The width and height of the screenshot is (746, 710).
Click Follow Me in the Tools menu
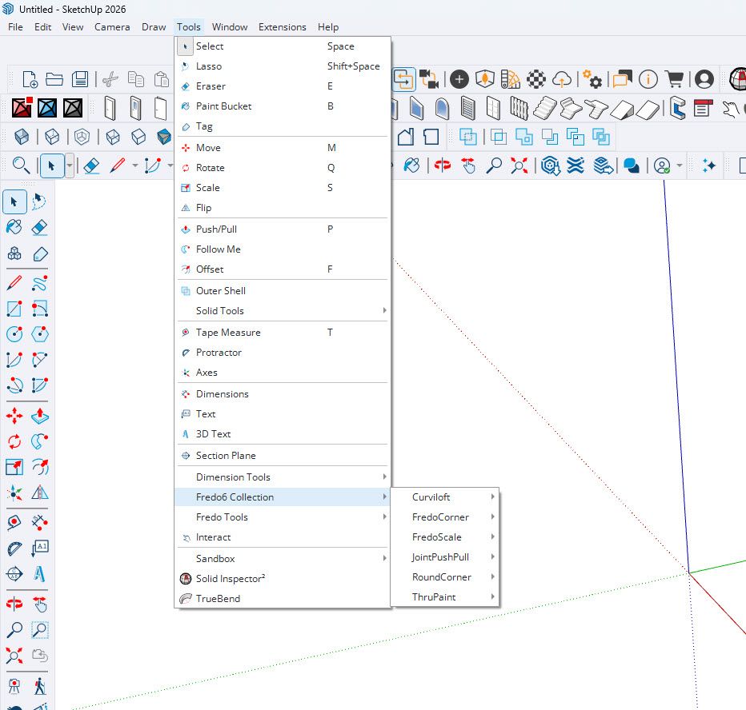pyautogui.click(x=218, y=249)
